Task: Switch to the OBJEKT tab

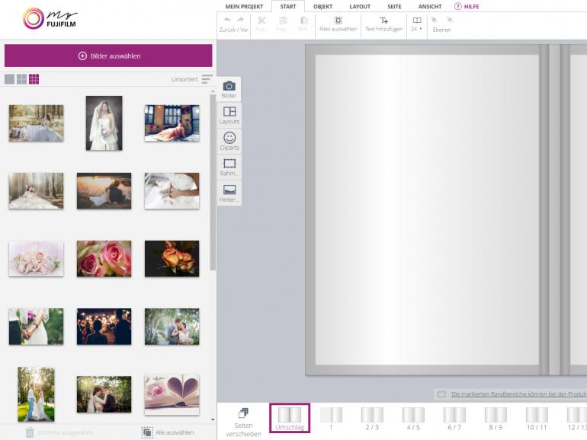Action: tap(322, 6)
